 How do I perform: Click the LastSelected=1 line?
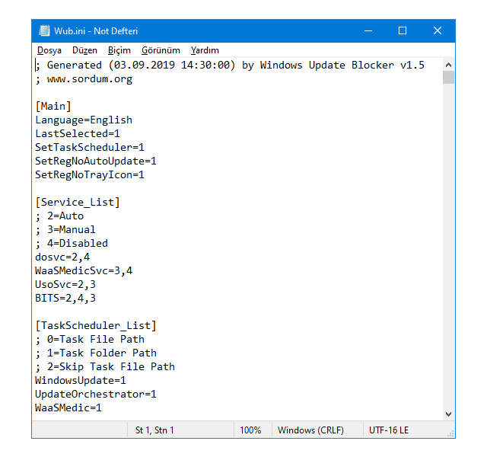tap(78, 134)
